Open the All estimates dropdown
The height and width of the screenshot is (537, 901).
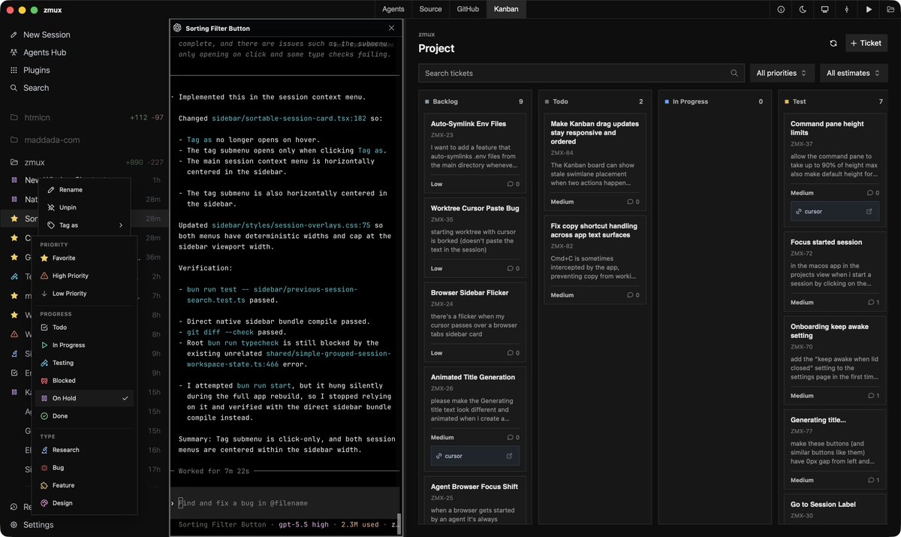coord(854,73)
